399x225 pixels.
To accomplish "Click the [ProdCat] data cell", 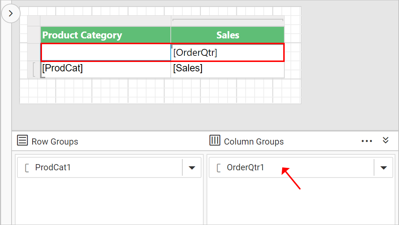I will (x=105, y=69).
